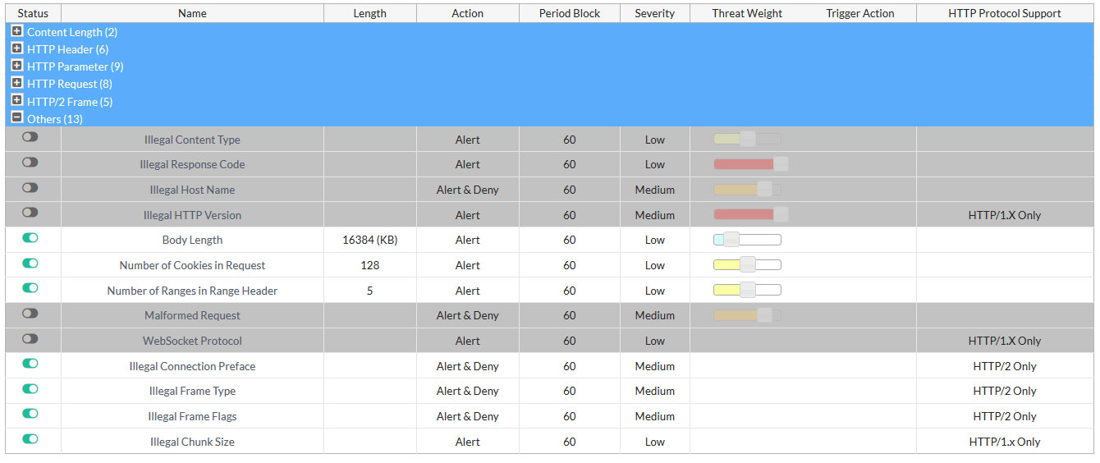
Task: Click HTTP/1.X Only for WebSocket Protocol
Action: coord(1004,341)
